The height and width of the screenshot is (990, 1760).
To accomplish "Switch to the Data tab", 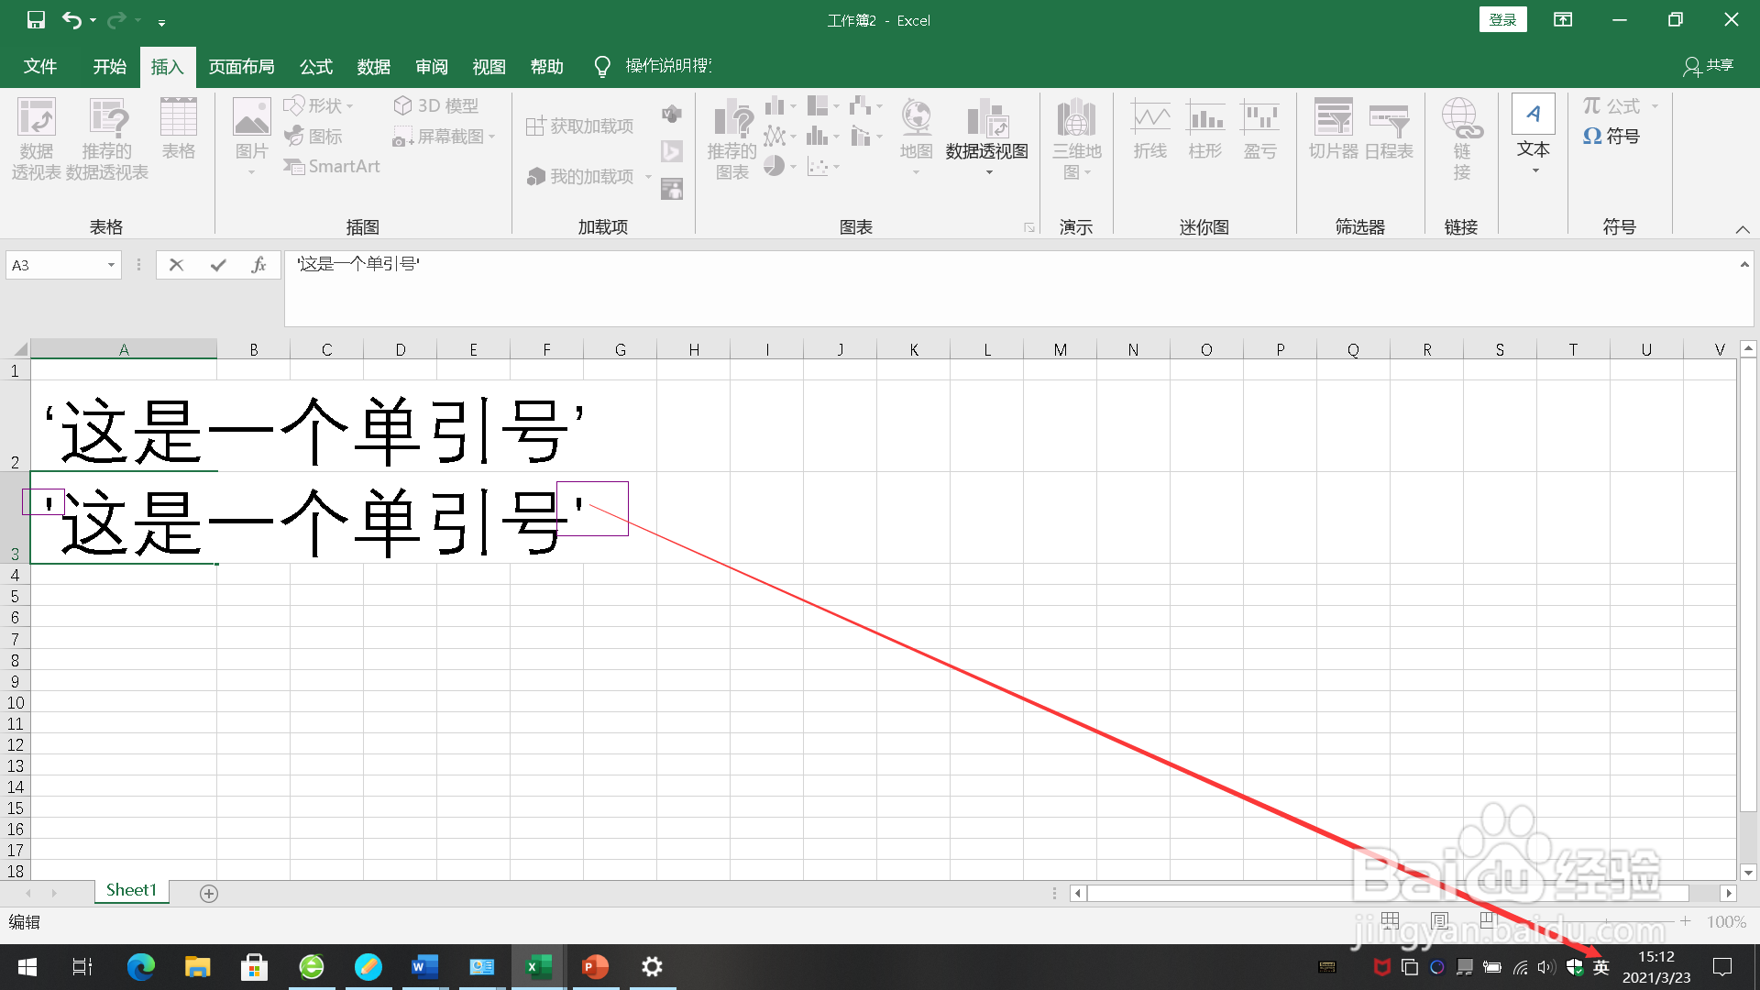I will (374, 67).
